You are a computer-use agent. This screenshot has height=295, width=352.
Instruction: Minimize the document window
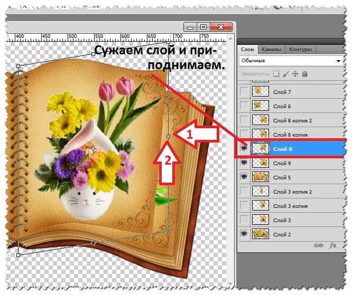click(x=190, y=27)
